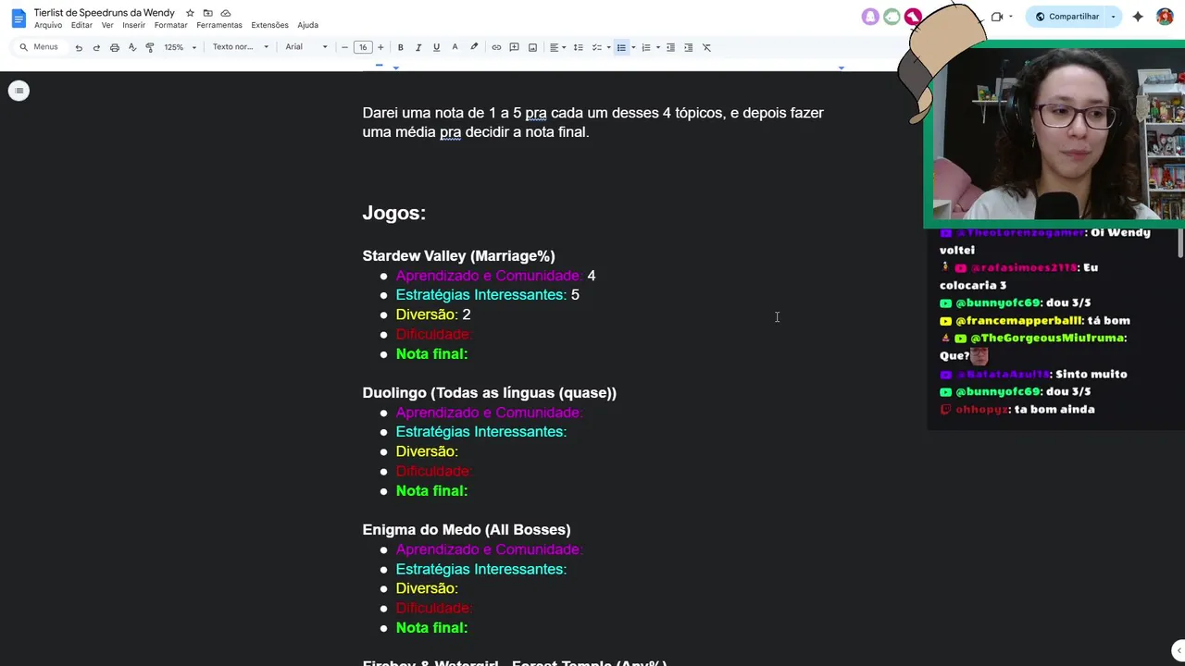This screenshot has height=666, width=1185.
Task: Open the numbered list options arrow
Action: coord(657,47)
